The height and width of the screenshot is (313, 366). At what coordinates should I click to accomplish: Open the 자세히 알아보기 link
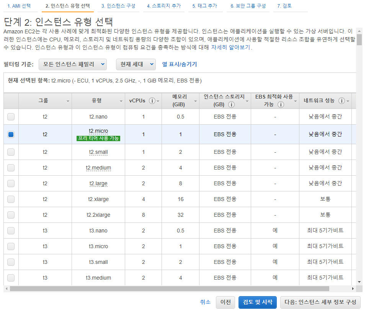coord(230,47)
